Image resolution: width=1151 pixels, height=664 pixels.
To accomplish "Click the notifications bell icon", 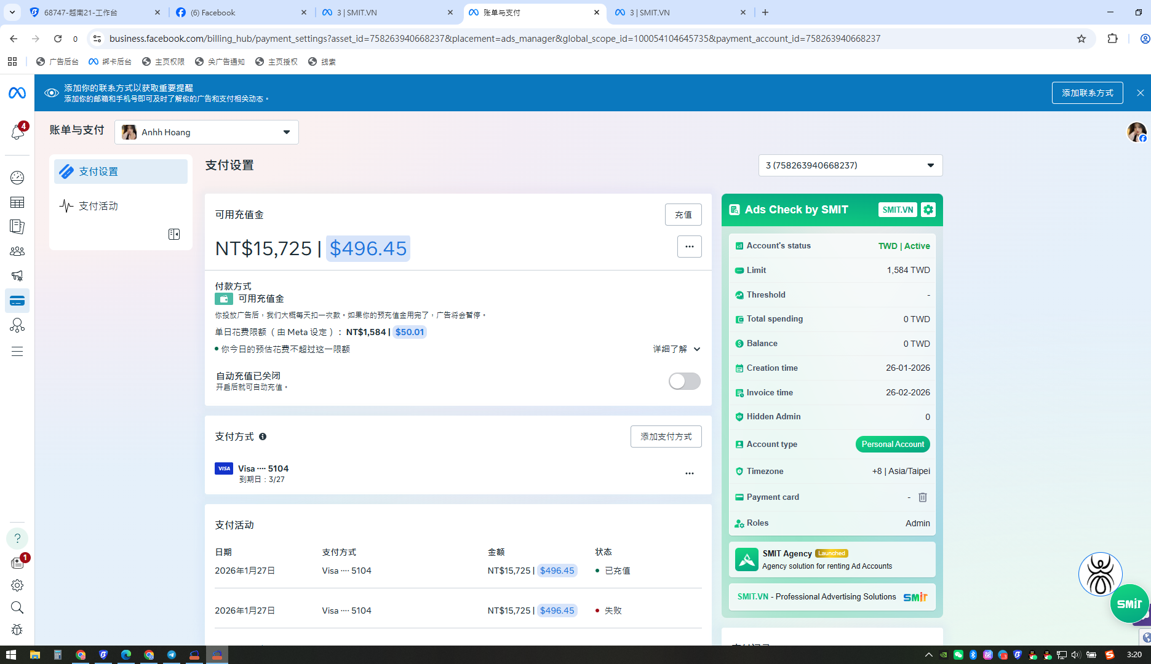I will click(x=17, y=132).
